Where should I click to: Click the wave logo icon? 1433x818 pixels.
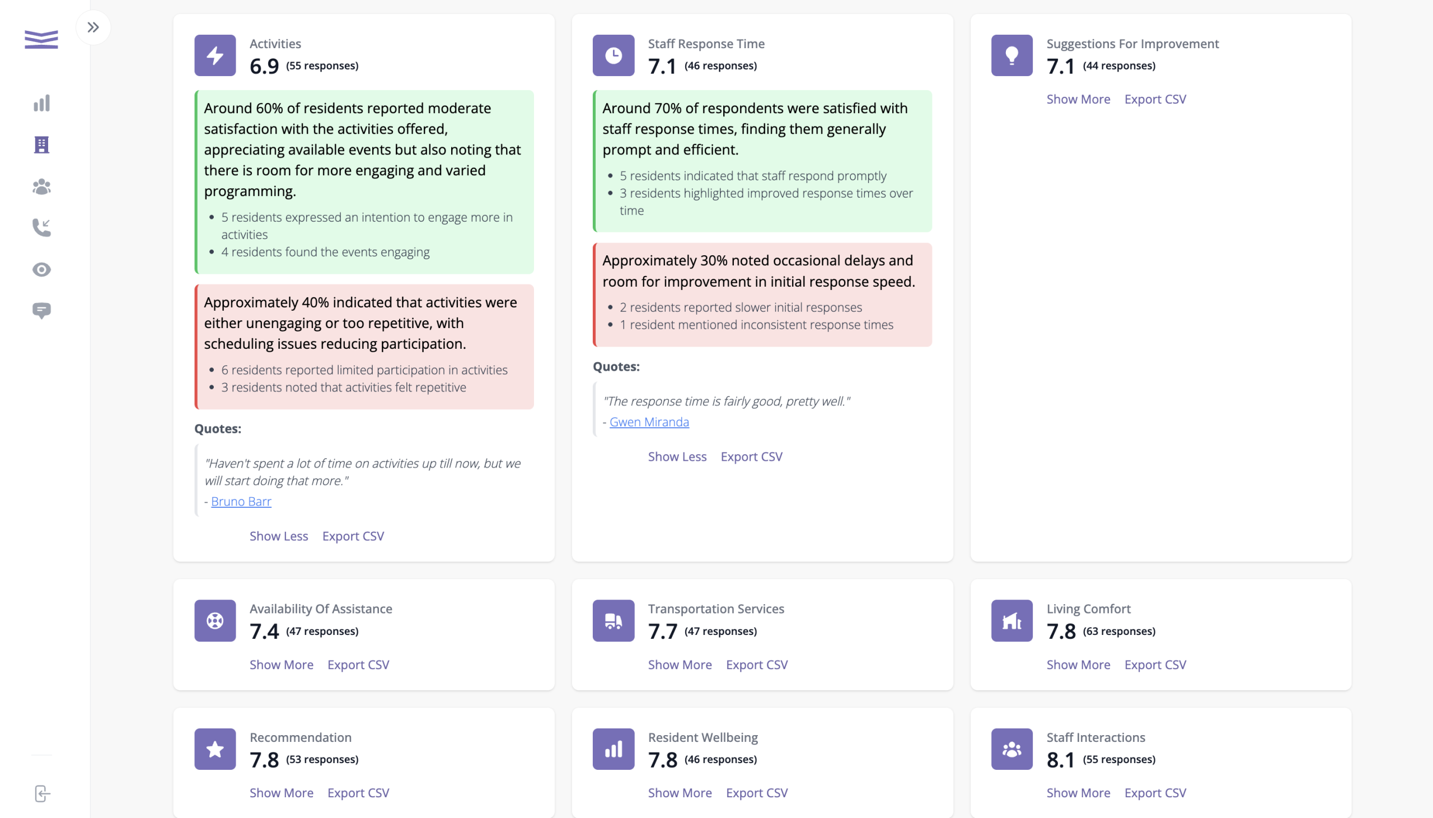click(x=41, y=39)
